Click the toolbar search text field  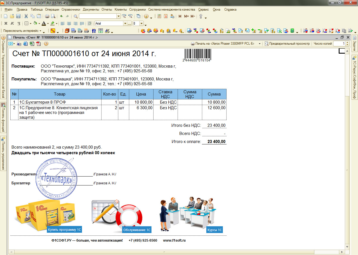(x=98, y=16)
